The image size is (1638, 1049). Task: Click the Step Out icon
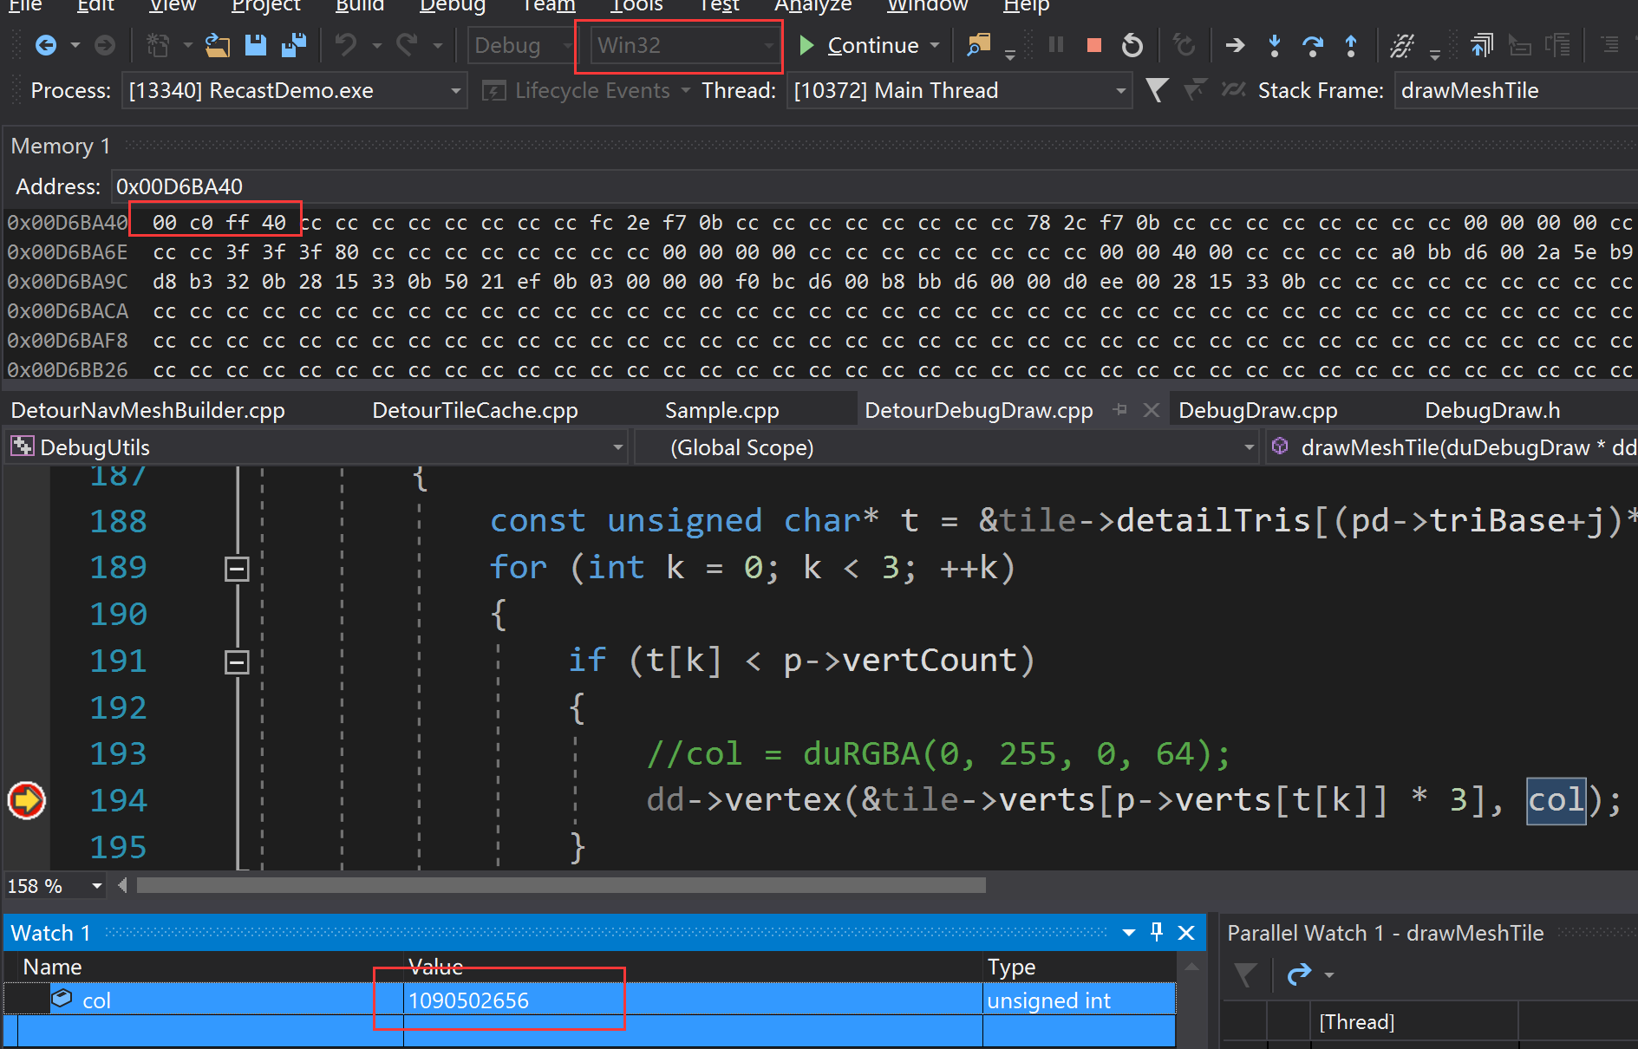tap(1351, 45)
